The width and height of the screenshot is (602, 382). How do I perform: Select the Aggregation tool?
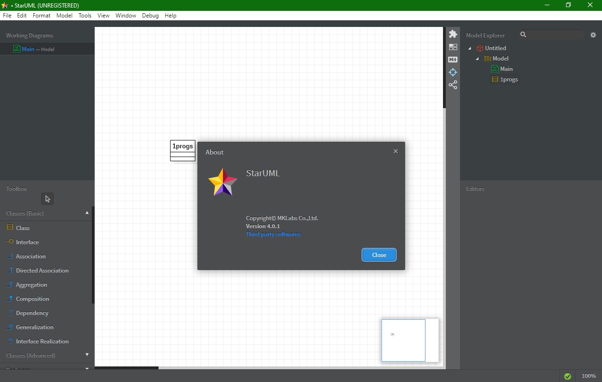point(45,284)
